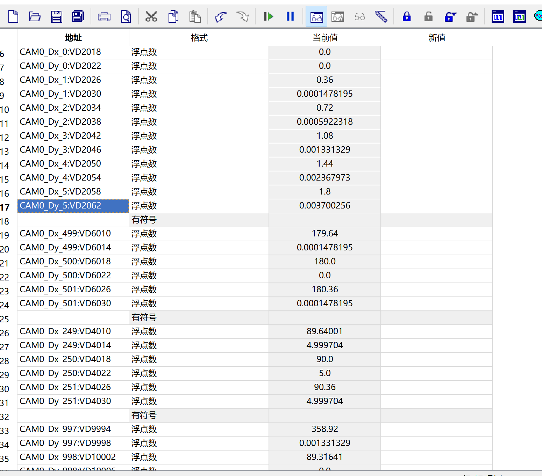This screenshot has height=476, width=542.
Task: Select the address cell CAM0_Dy_499:VD6014
Action: [73, 248]
